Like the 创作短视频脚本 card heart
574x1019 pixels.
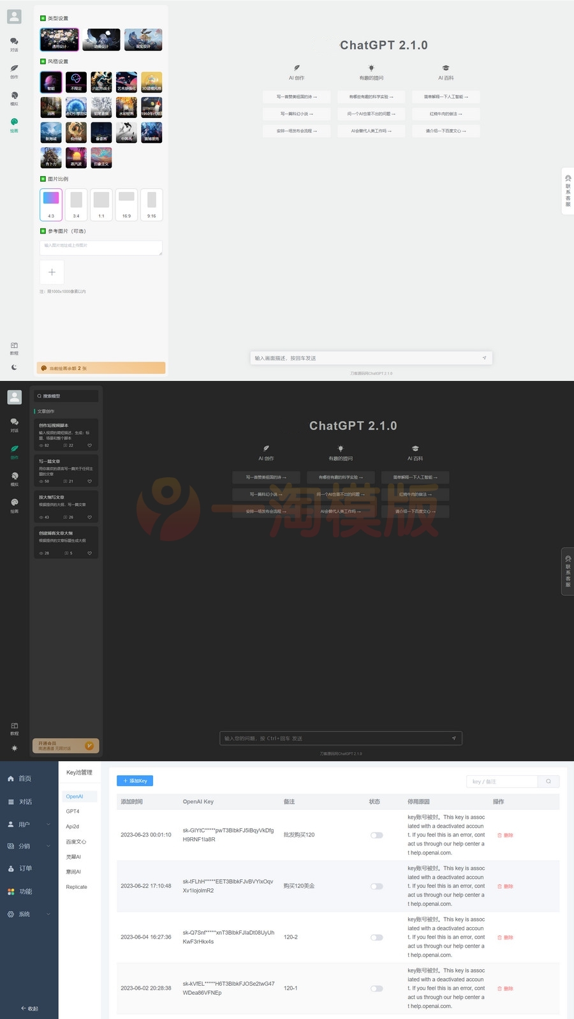[89, 445]
